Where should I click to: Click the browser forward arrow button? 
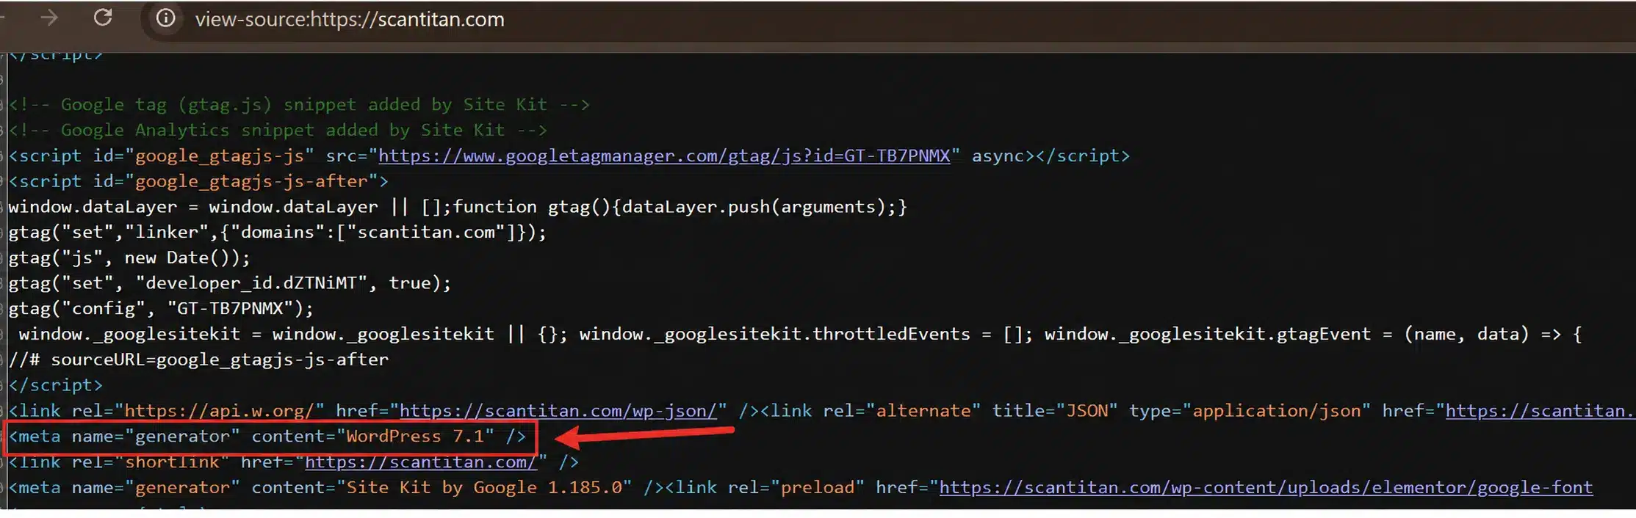49,18
